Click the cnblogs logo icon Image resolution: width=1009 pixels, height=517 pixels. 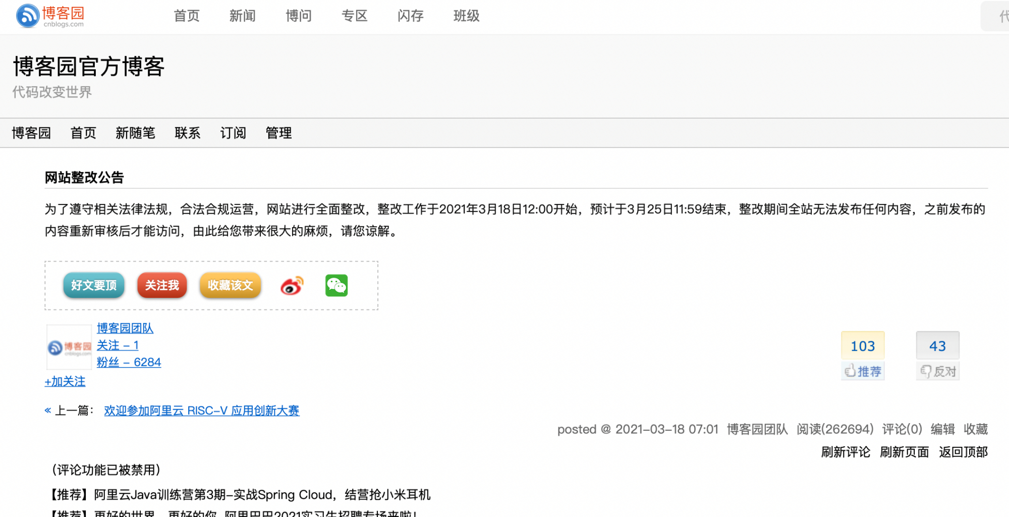[27, 16]
